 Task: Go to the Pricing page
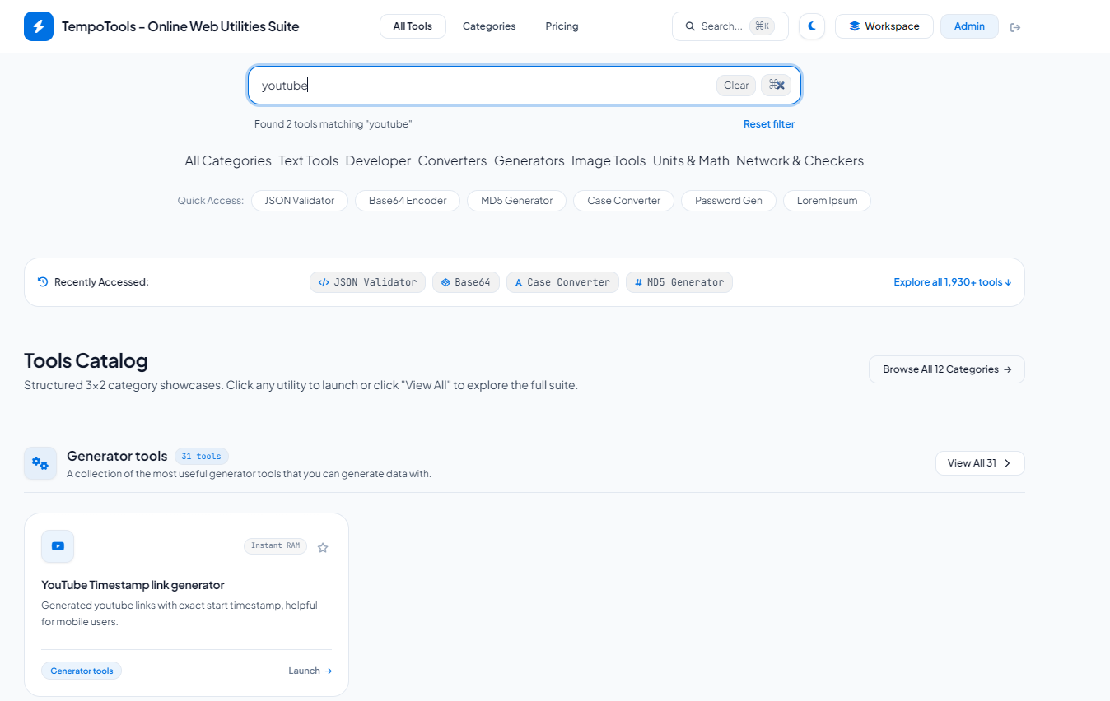point(562,26)
